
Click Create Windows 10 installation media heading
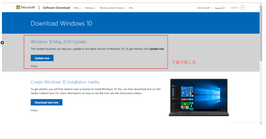65,82
